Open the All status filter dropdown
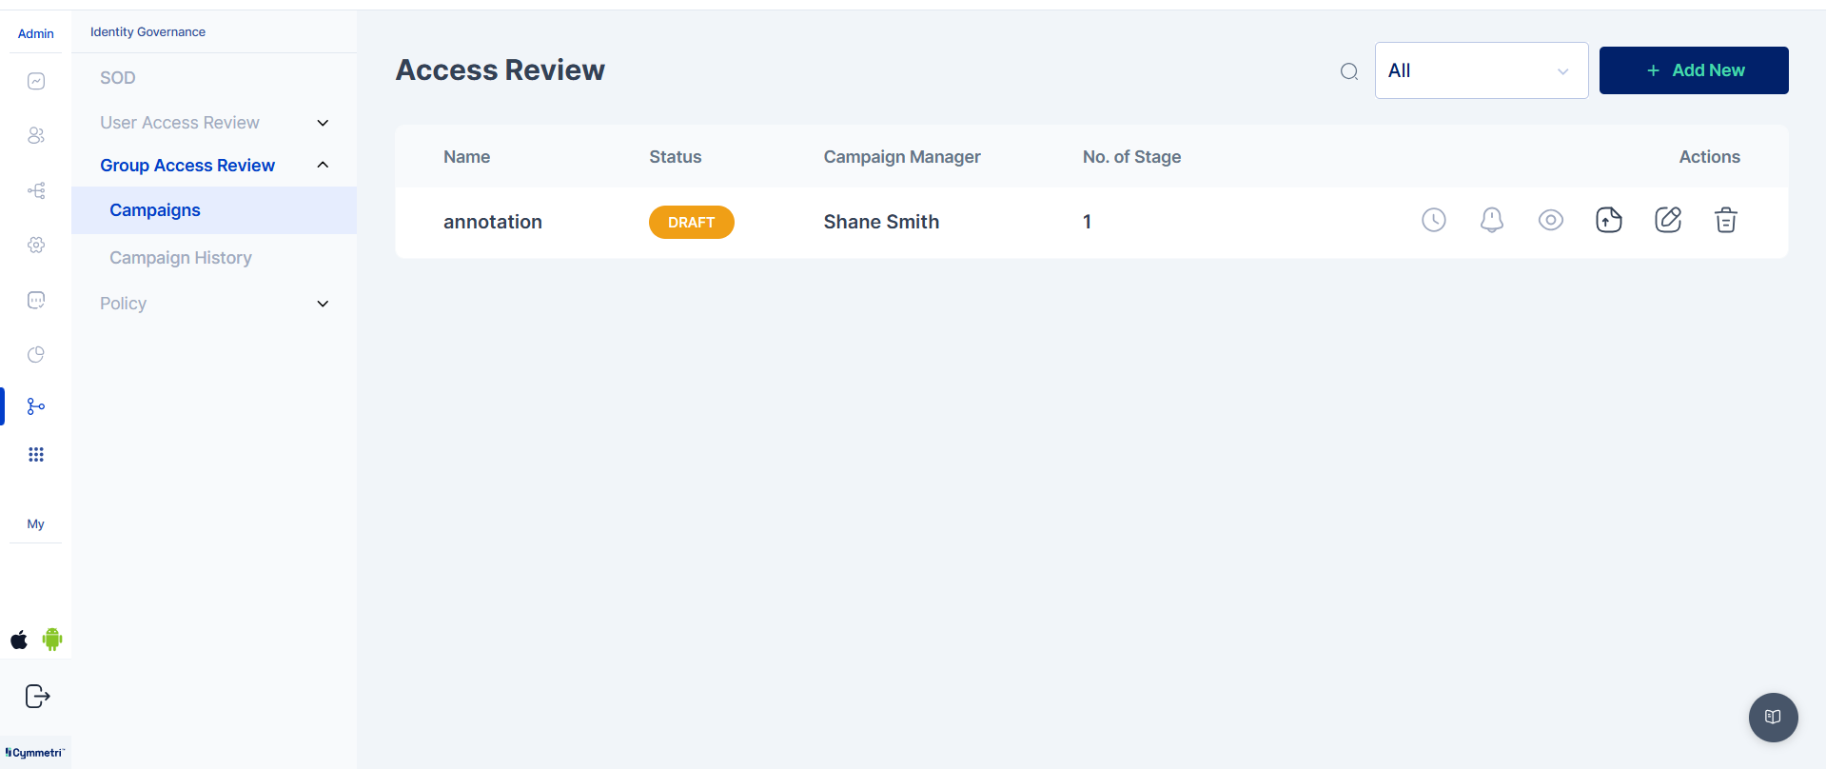1826x769 pixels. click(1481, 70)
